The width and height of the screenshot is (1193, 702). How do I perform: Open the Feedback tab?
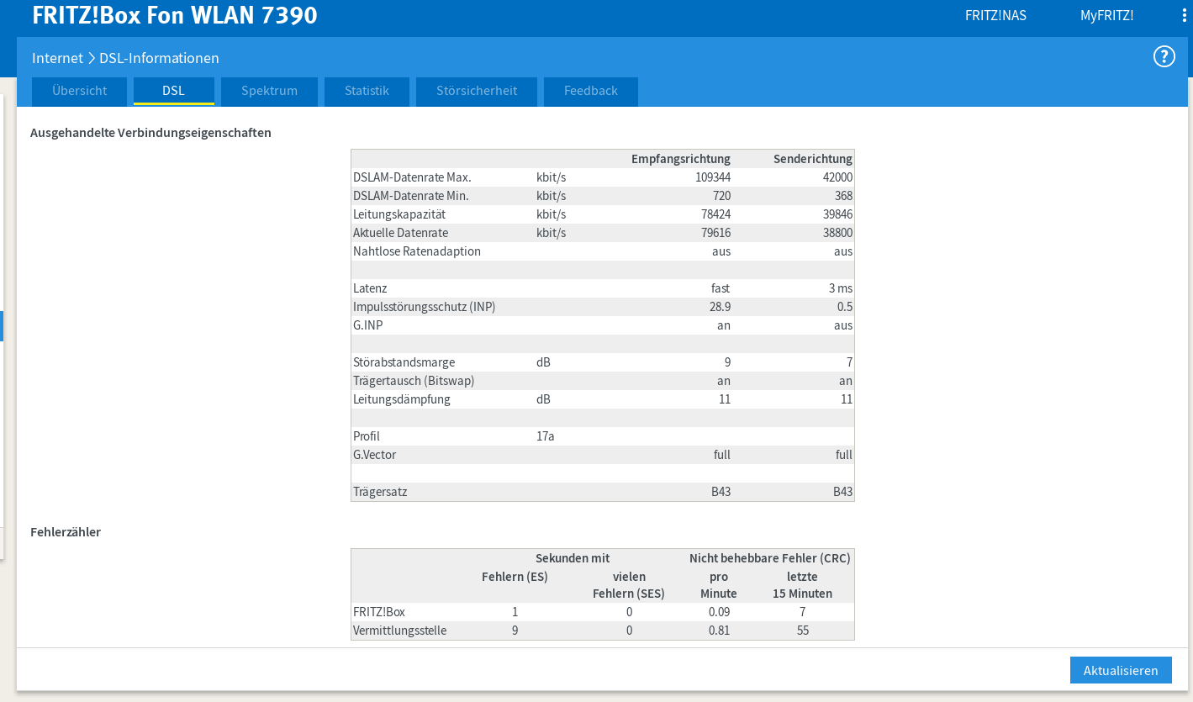[590, 91]
